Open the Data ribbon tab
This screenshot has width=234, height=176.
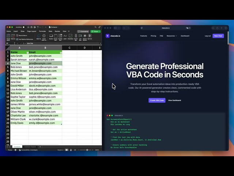coord(50,31)
